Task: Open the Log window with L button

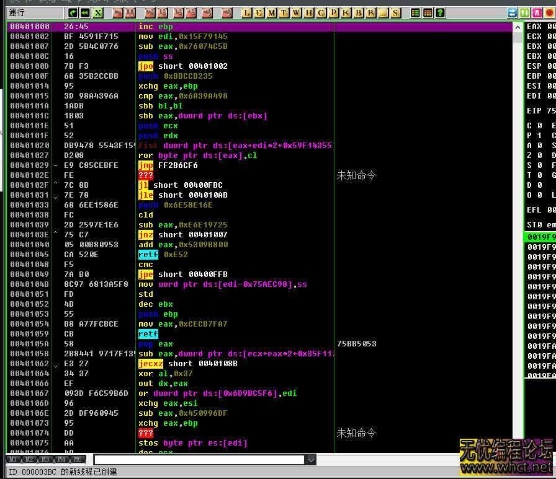Action: click(x=247, y=12)
